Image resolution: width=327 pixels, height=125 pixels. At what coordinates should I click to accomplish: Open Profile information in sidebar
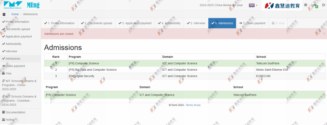[21, 22]
